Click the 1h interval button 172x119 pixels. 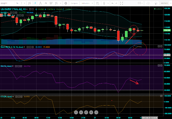17,3
